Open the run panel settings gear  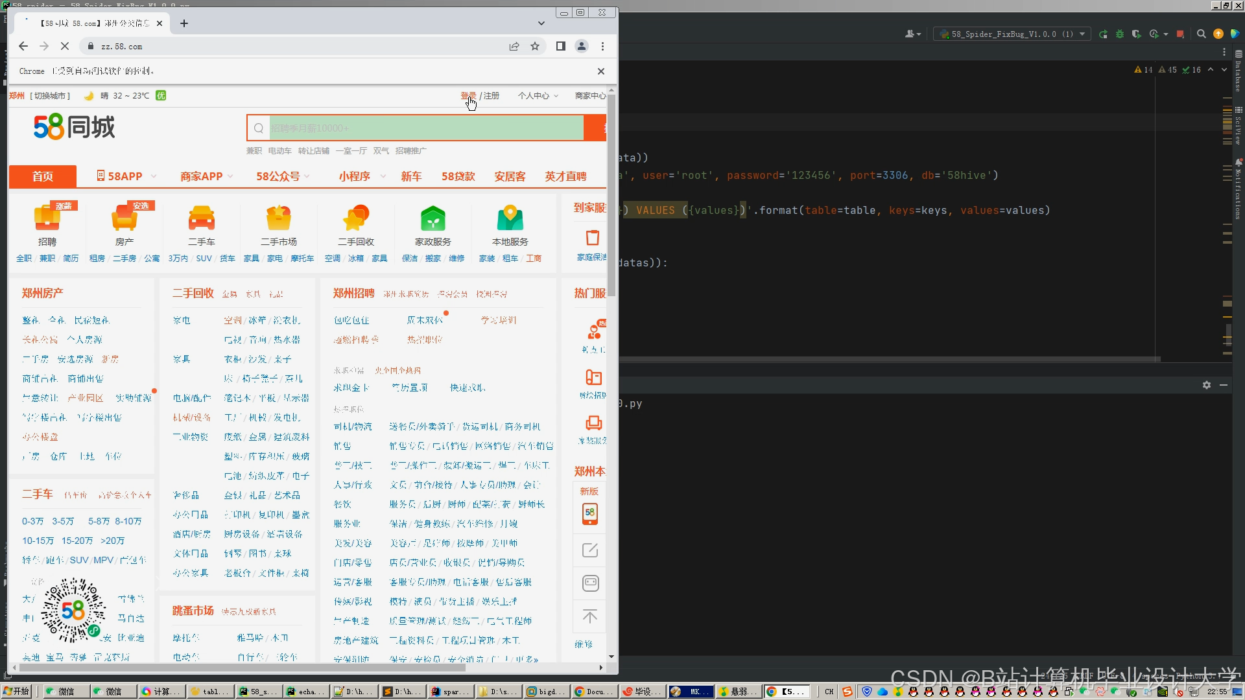[x=1207, y=385]
